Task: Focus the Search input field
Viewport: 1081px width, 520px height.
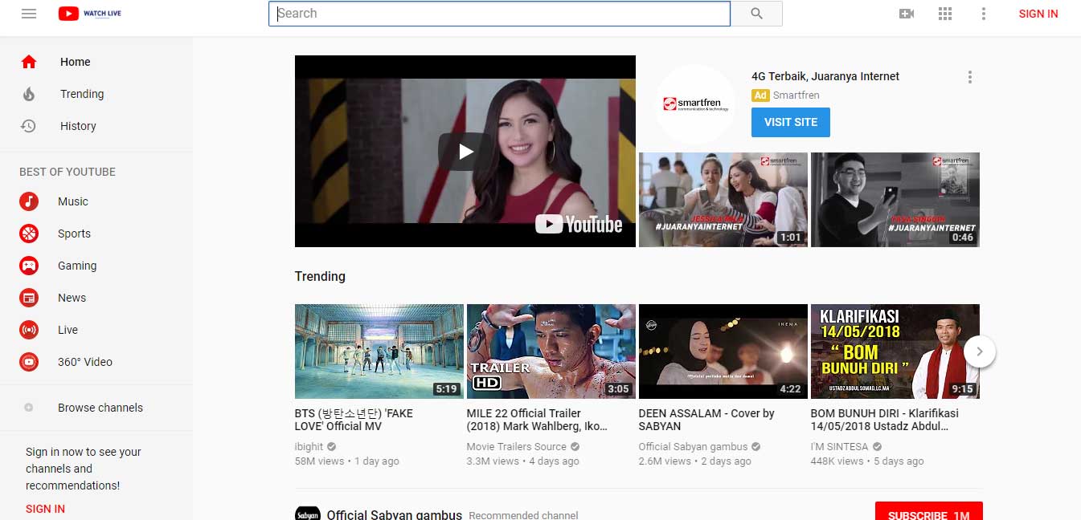Action: (x=499, y=14)
